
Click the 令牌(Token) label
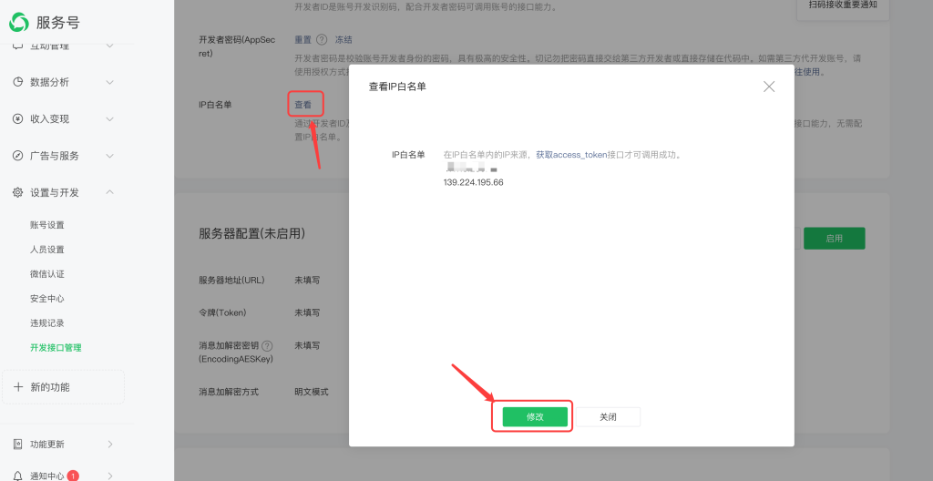pos(222,312)
